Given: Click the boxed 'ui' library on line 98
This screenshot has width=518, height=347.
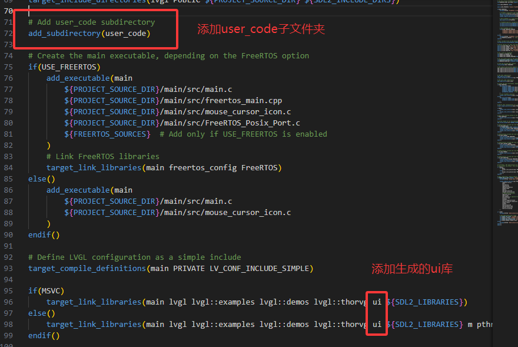Looking at the screenshot, I should pyautogui.click(x=377, y=324).
